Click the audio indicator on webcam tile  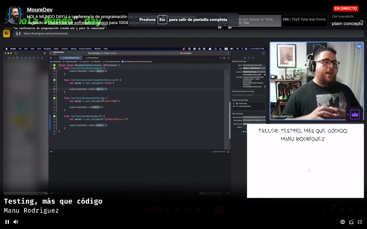(359, 46)
